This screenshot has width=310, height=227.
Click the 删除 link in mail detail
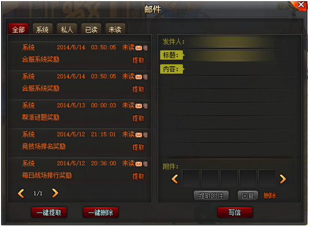[270, 196]
